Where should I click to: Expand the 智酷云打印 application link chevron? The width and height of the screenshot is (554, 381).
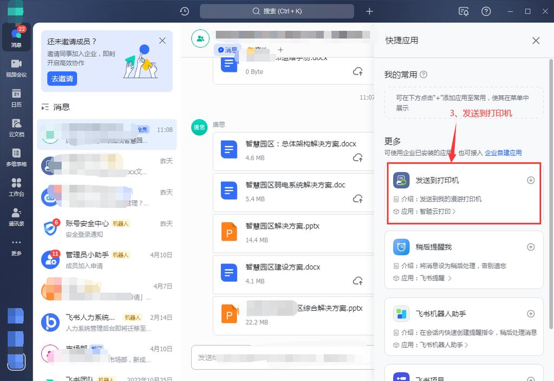click(454, 212)
